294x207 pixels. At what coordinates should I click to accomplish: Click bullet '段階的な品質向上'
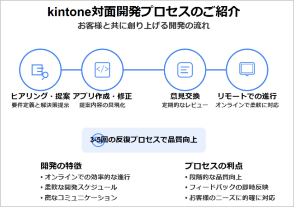(213, 177)
